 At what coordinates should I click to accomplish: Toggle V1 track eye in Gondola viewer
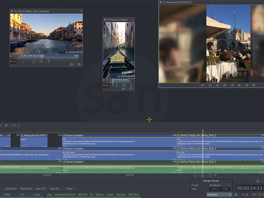(104, 80)
